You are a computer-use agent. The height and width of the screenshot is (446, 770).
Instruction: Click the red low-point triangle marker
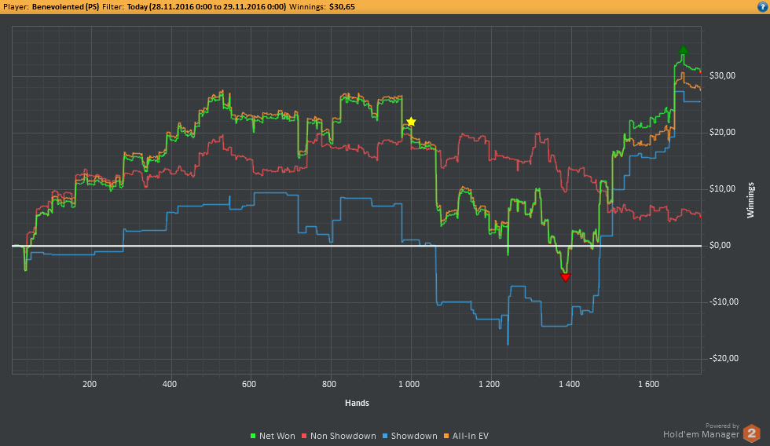565,278
